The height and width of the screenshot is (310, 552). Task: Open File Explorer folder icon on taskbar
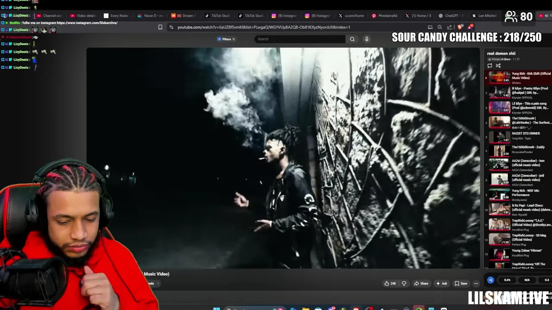click(x=305, y=308)
